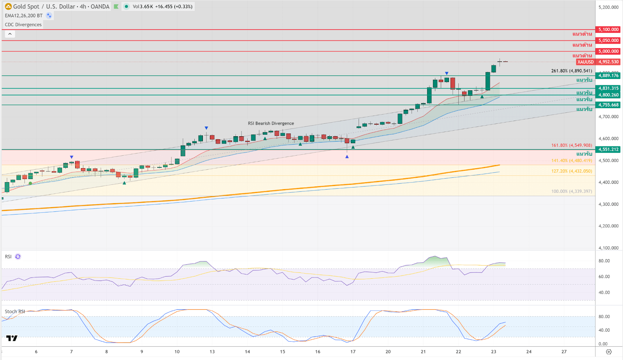Select the 5,100.000 resistance price label
Viewport: 623px width, 360px height.
coord(608,30)
